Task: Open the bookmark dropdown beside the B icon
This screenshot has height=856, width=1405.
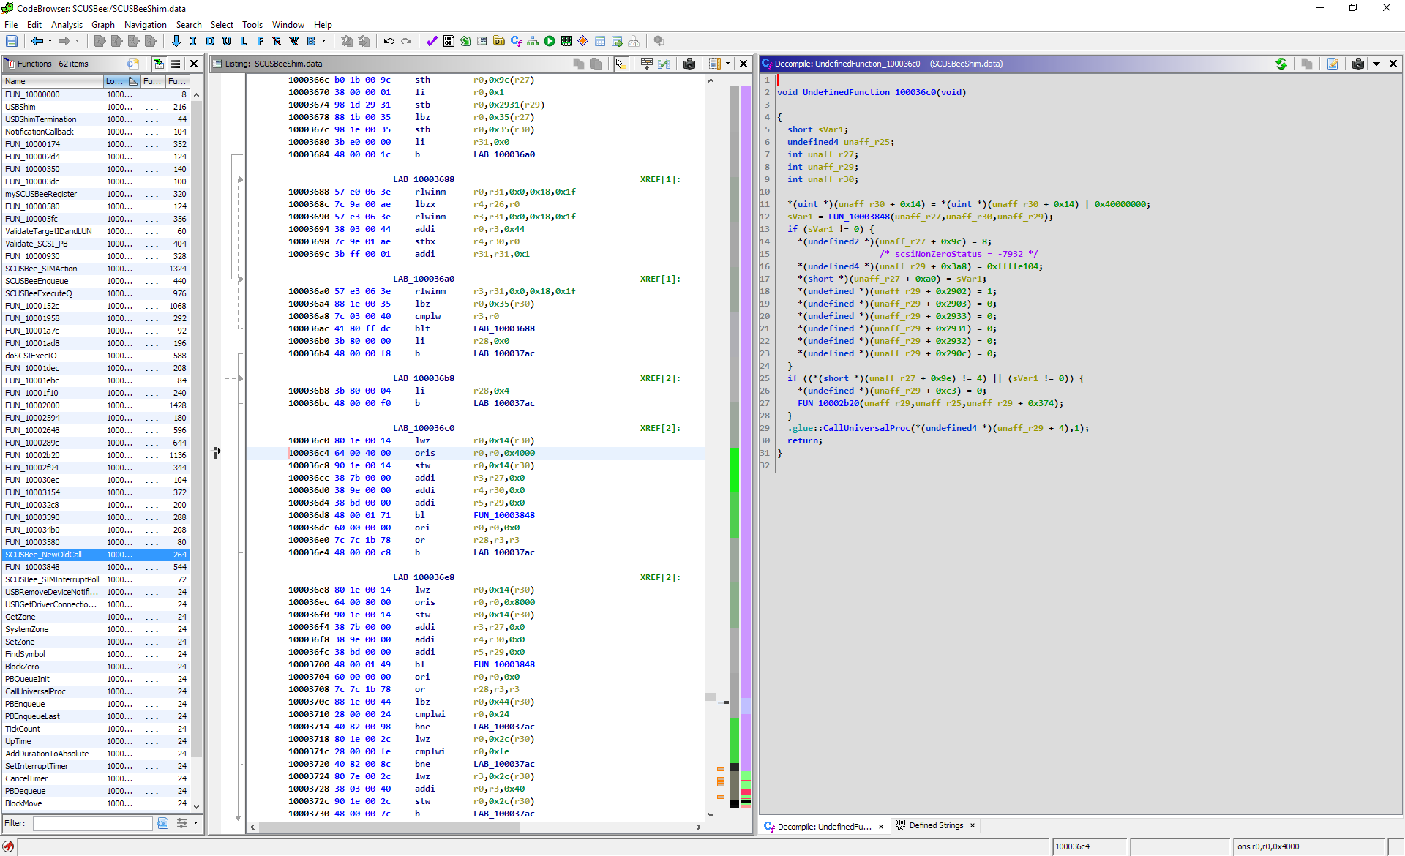Action: [323, 42]
